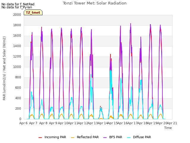Click the chart title Tonzi Tower Met: Solar Radiation
The width and height of the screenshot is (190, 143).
95,3
